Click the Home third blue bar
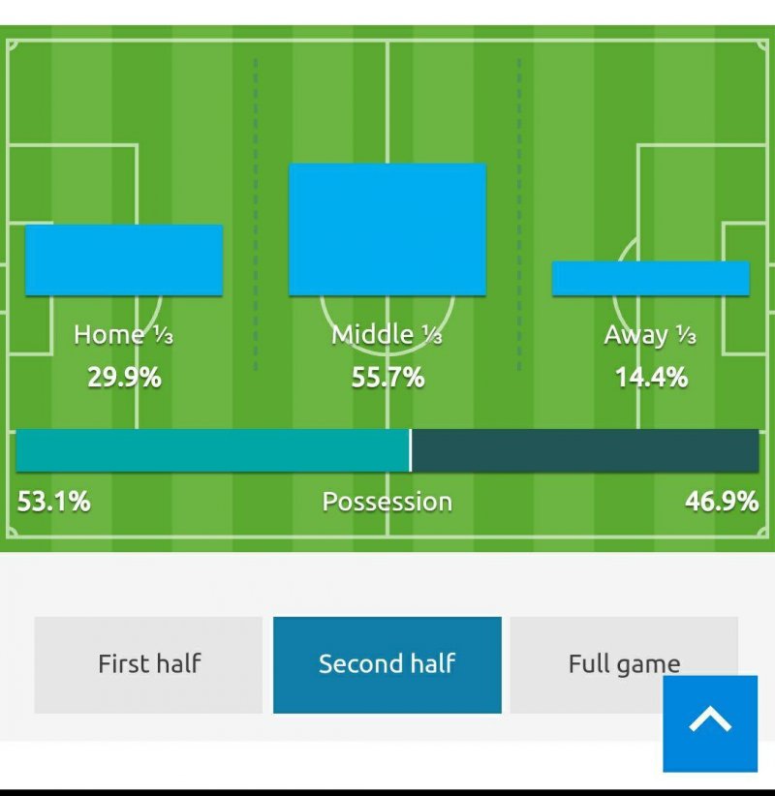Viewport: 775px width, 796px height. [124, 260]
